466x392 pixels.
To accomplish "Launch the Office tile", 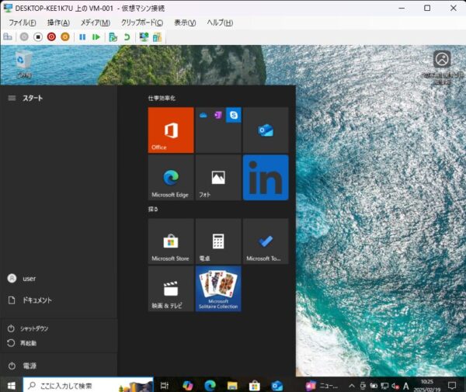I will click(171, 130).
